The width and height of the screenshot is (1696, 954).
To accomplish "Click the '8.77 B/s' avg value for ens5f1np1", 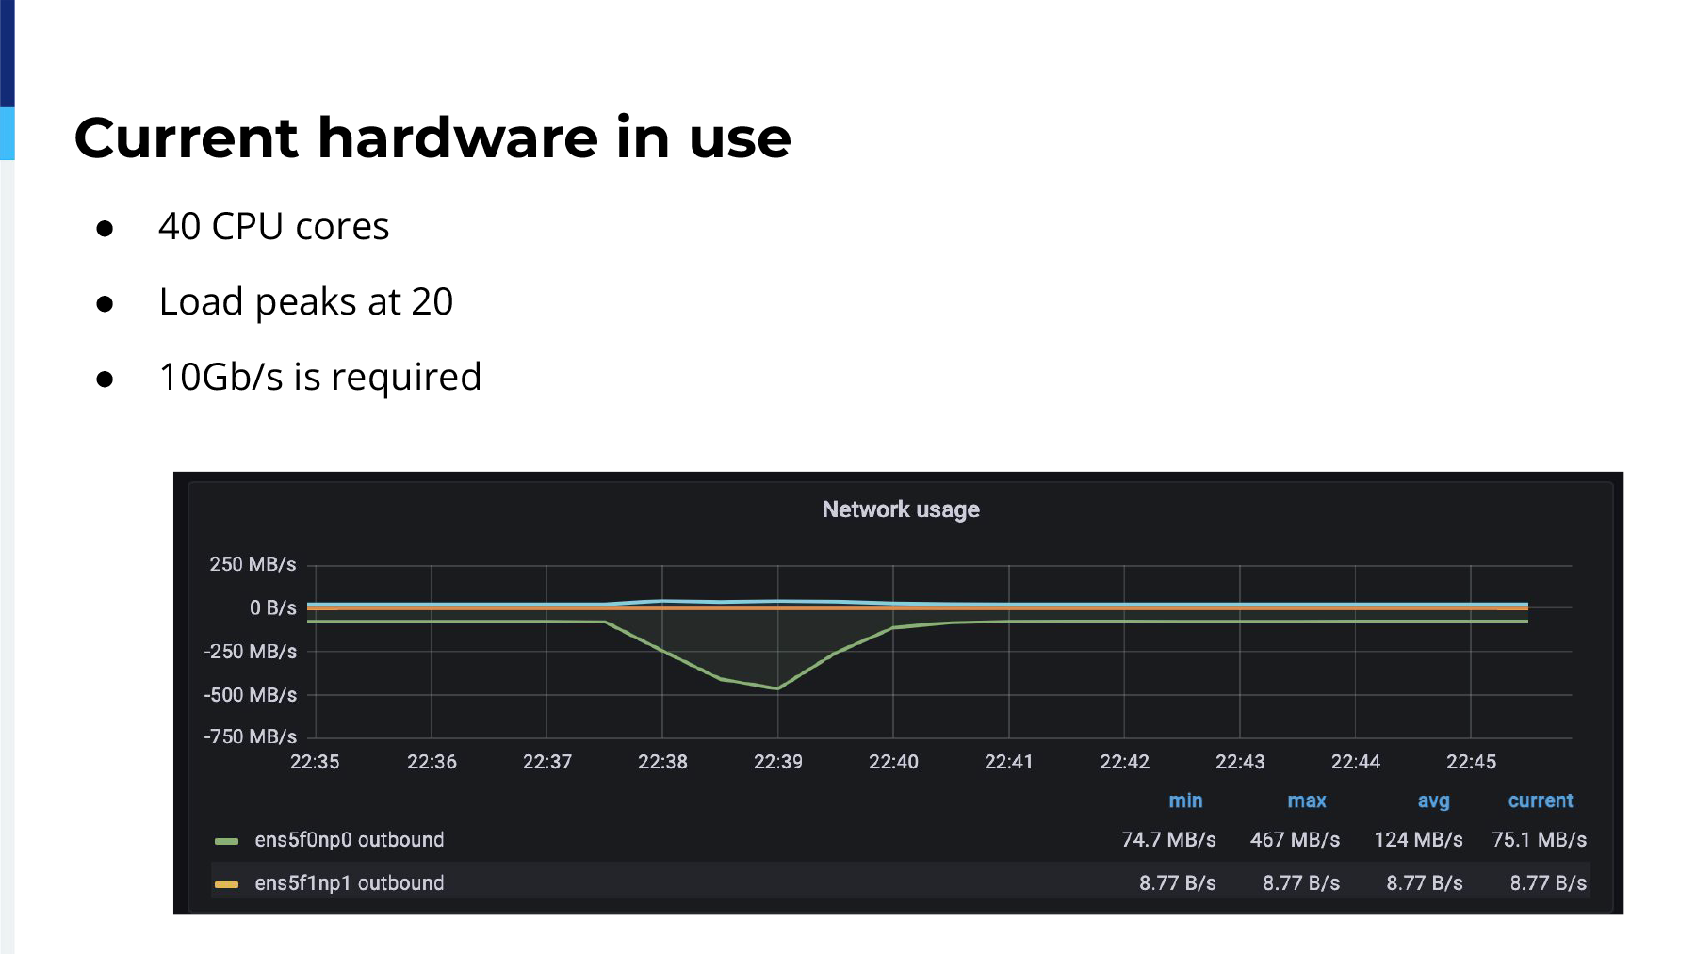I will [1425, 883].
